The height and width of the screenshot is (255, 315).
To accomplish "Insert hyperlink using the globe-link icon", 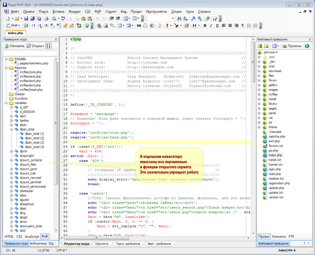I will (99, 26).
